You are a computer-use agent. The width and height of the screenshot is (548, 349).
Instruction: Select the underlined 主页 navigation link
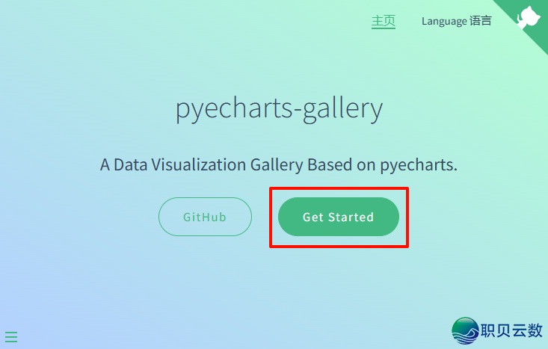click(x=384, y=21)
